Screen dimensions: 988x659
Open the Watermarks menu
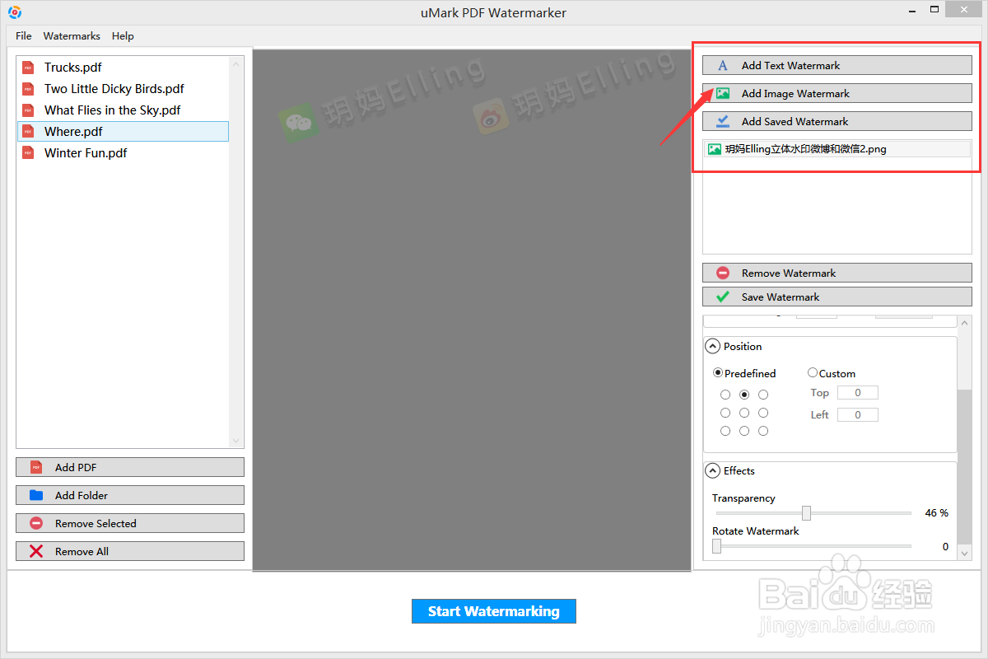72,36
